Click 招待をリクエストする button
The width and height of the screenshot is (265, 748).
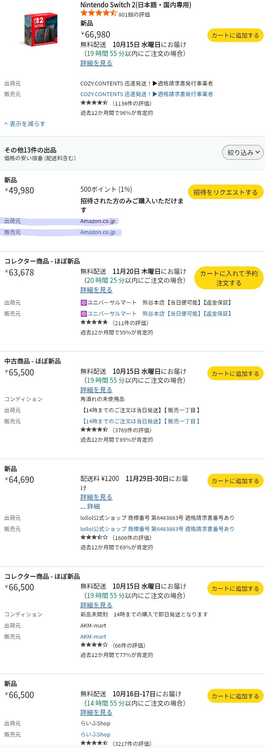[225, 192]
